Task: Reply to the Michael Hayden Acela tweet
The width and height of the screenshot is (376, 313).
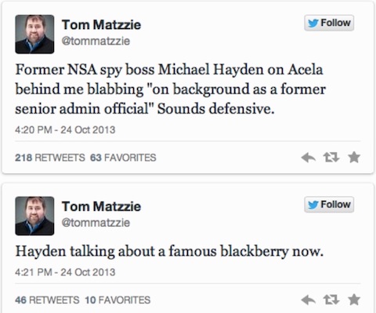Action: coord(309,158)
